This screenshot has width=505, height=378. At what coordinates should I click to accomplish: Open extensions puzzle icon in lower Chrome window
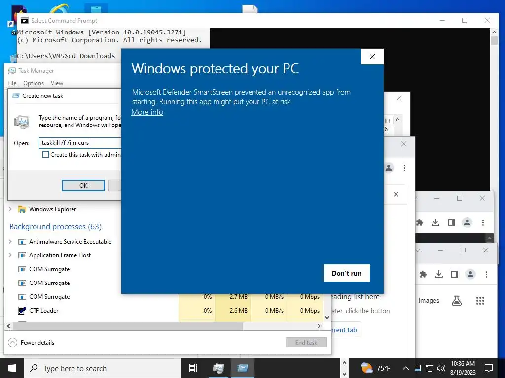[423, 274]
